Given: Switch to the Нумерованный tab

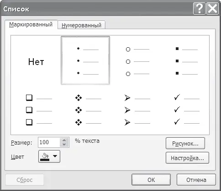Looking at the screenshot, I should (x=81, y=25).
